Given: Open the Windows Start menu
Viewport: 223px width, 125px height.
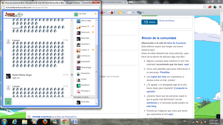Looking at the screenshot, I should [x=5, y=122].
